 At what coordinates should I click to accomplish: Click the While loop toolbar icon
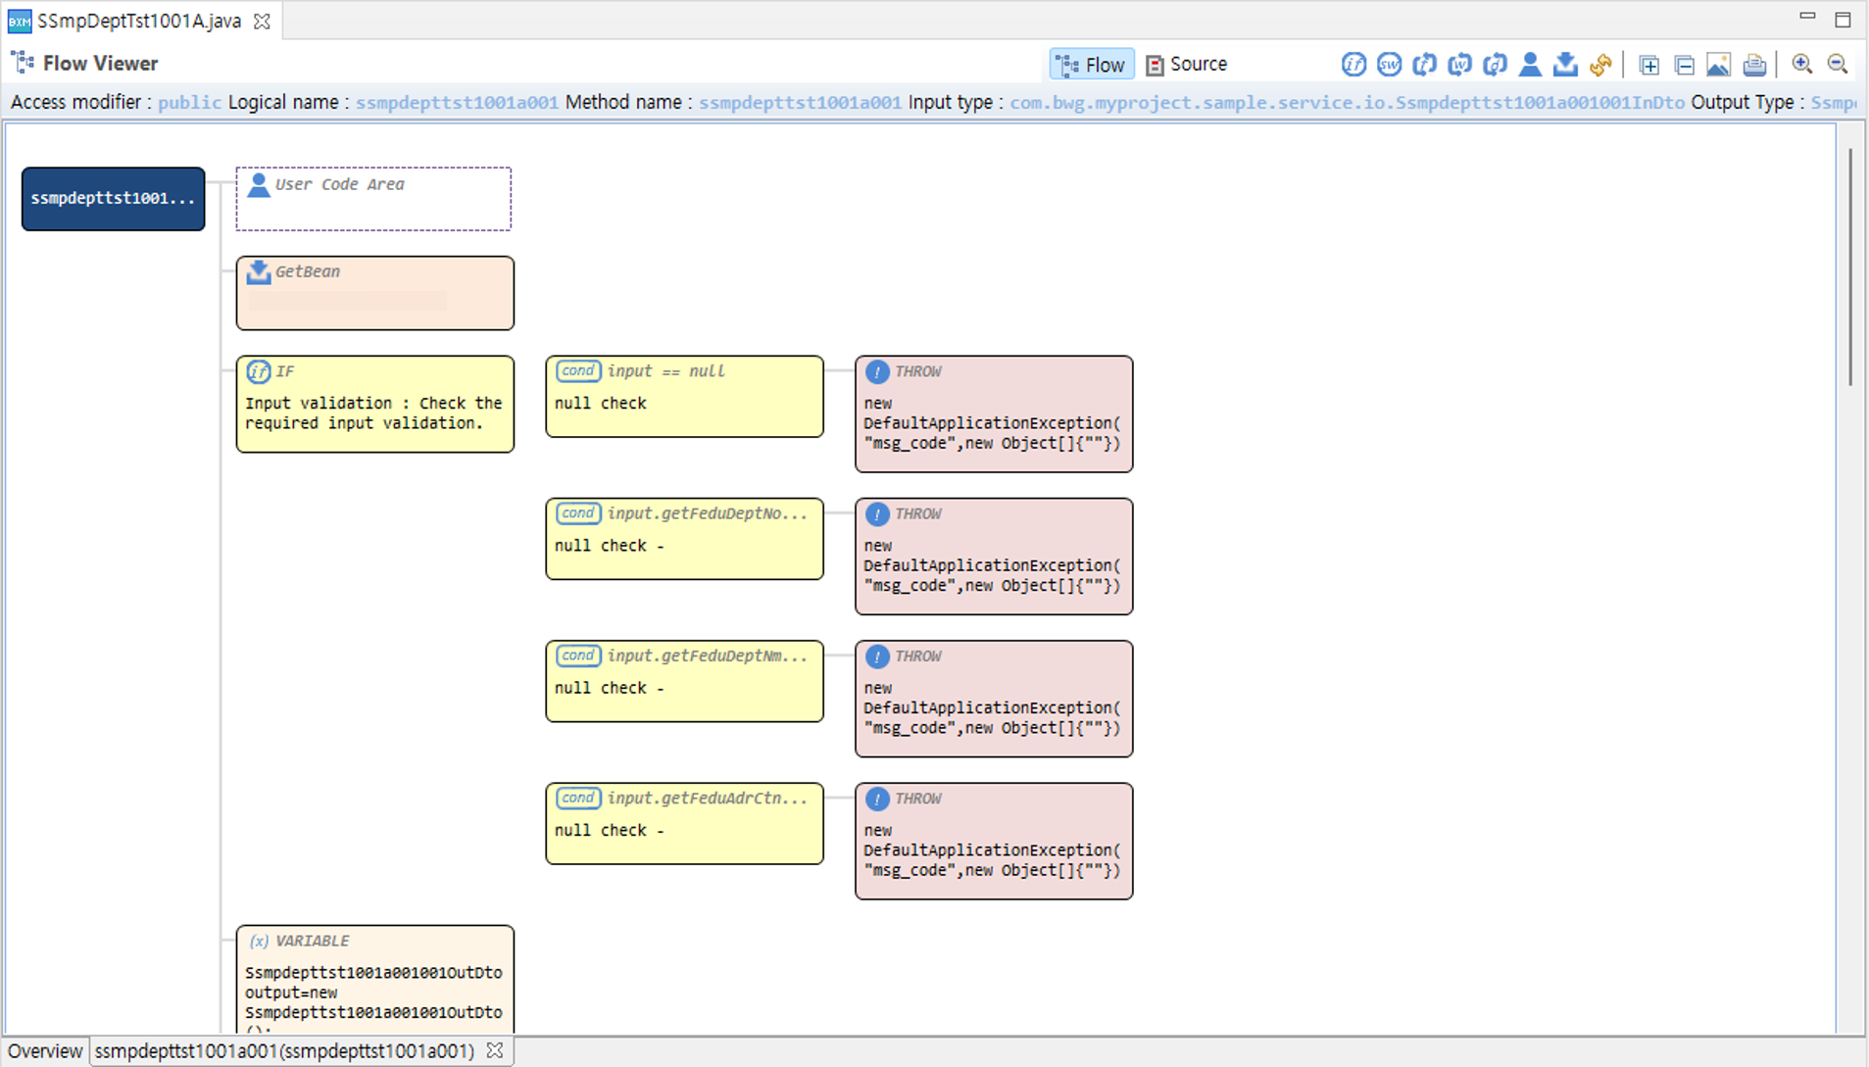(1459, 65)
